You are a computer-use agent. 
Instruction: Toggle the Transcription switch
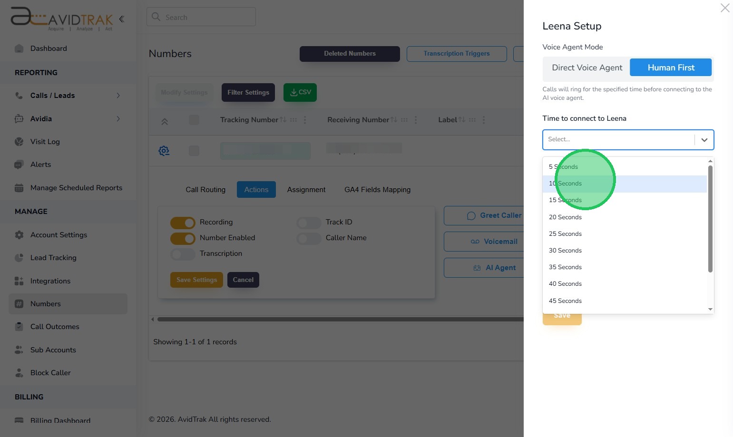[183, 254]
